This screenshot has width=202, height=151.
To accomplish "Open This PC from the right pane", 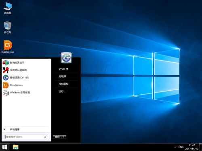I will [62, 77].
